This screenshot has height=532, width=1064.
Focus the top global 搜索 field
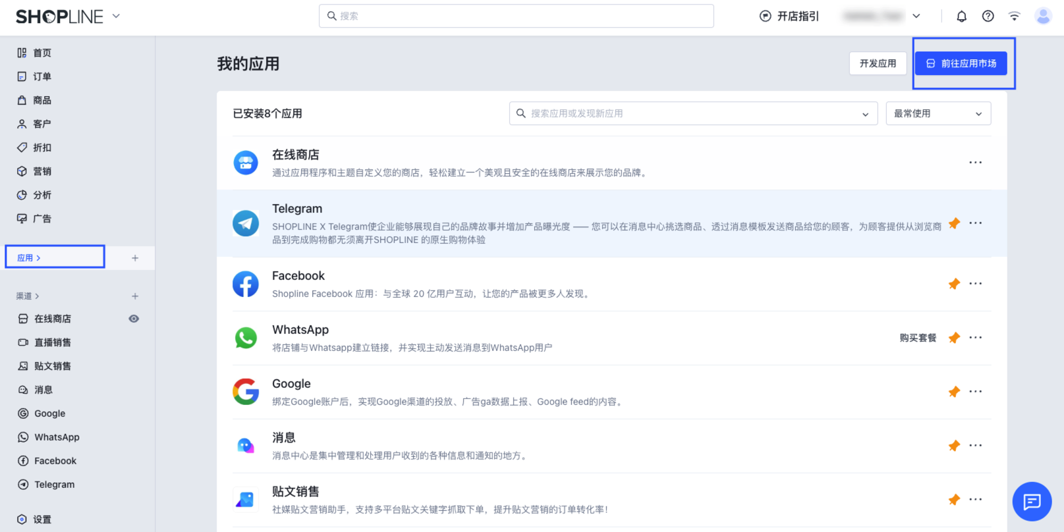click(517, 16)
